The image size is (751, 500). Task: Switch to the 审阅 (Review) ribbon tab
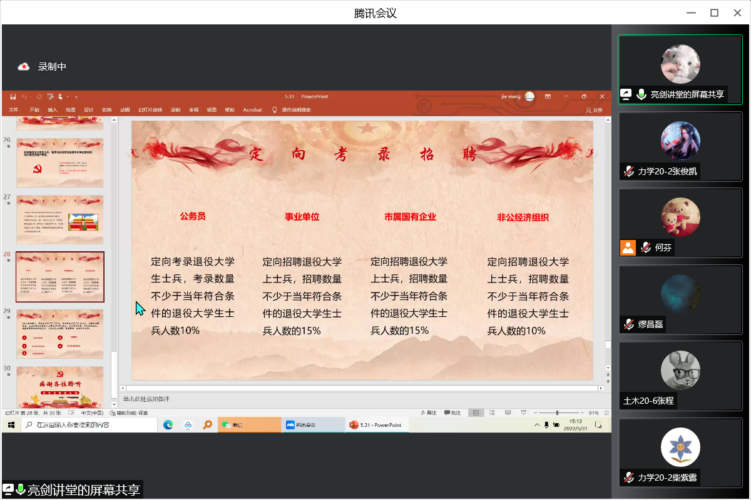[x=194, y=110]
